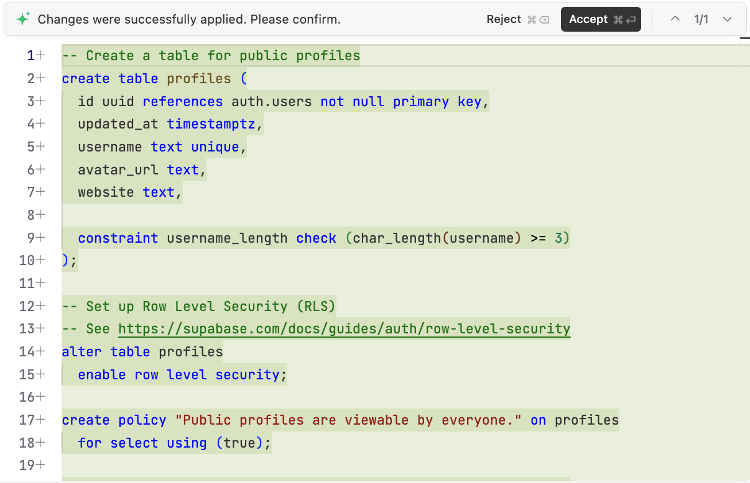Click the green AI sparkle icon

pos(23,19)
